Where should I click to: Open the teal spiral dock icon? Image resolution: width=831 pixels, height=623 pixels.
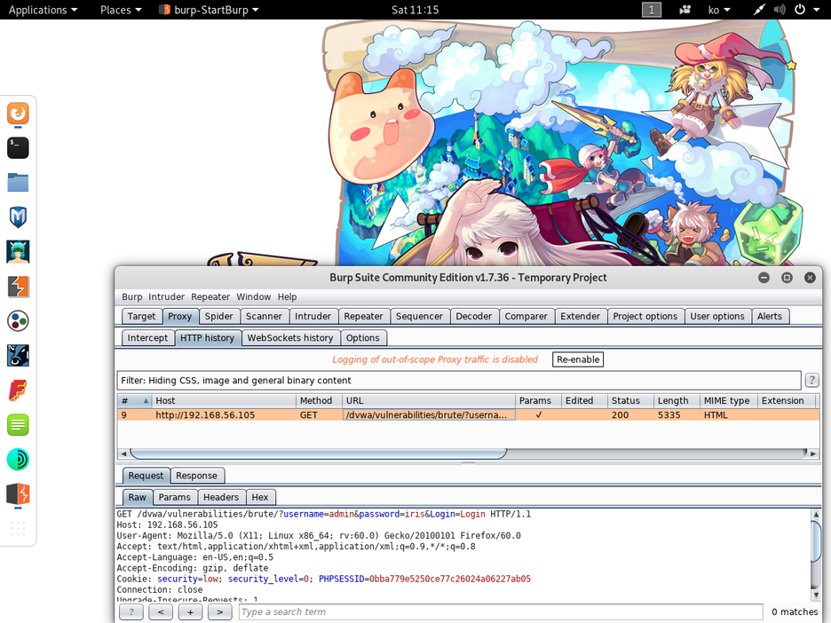point(18,460)
